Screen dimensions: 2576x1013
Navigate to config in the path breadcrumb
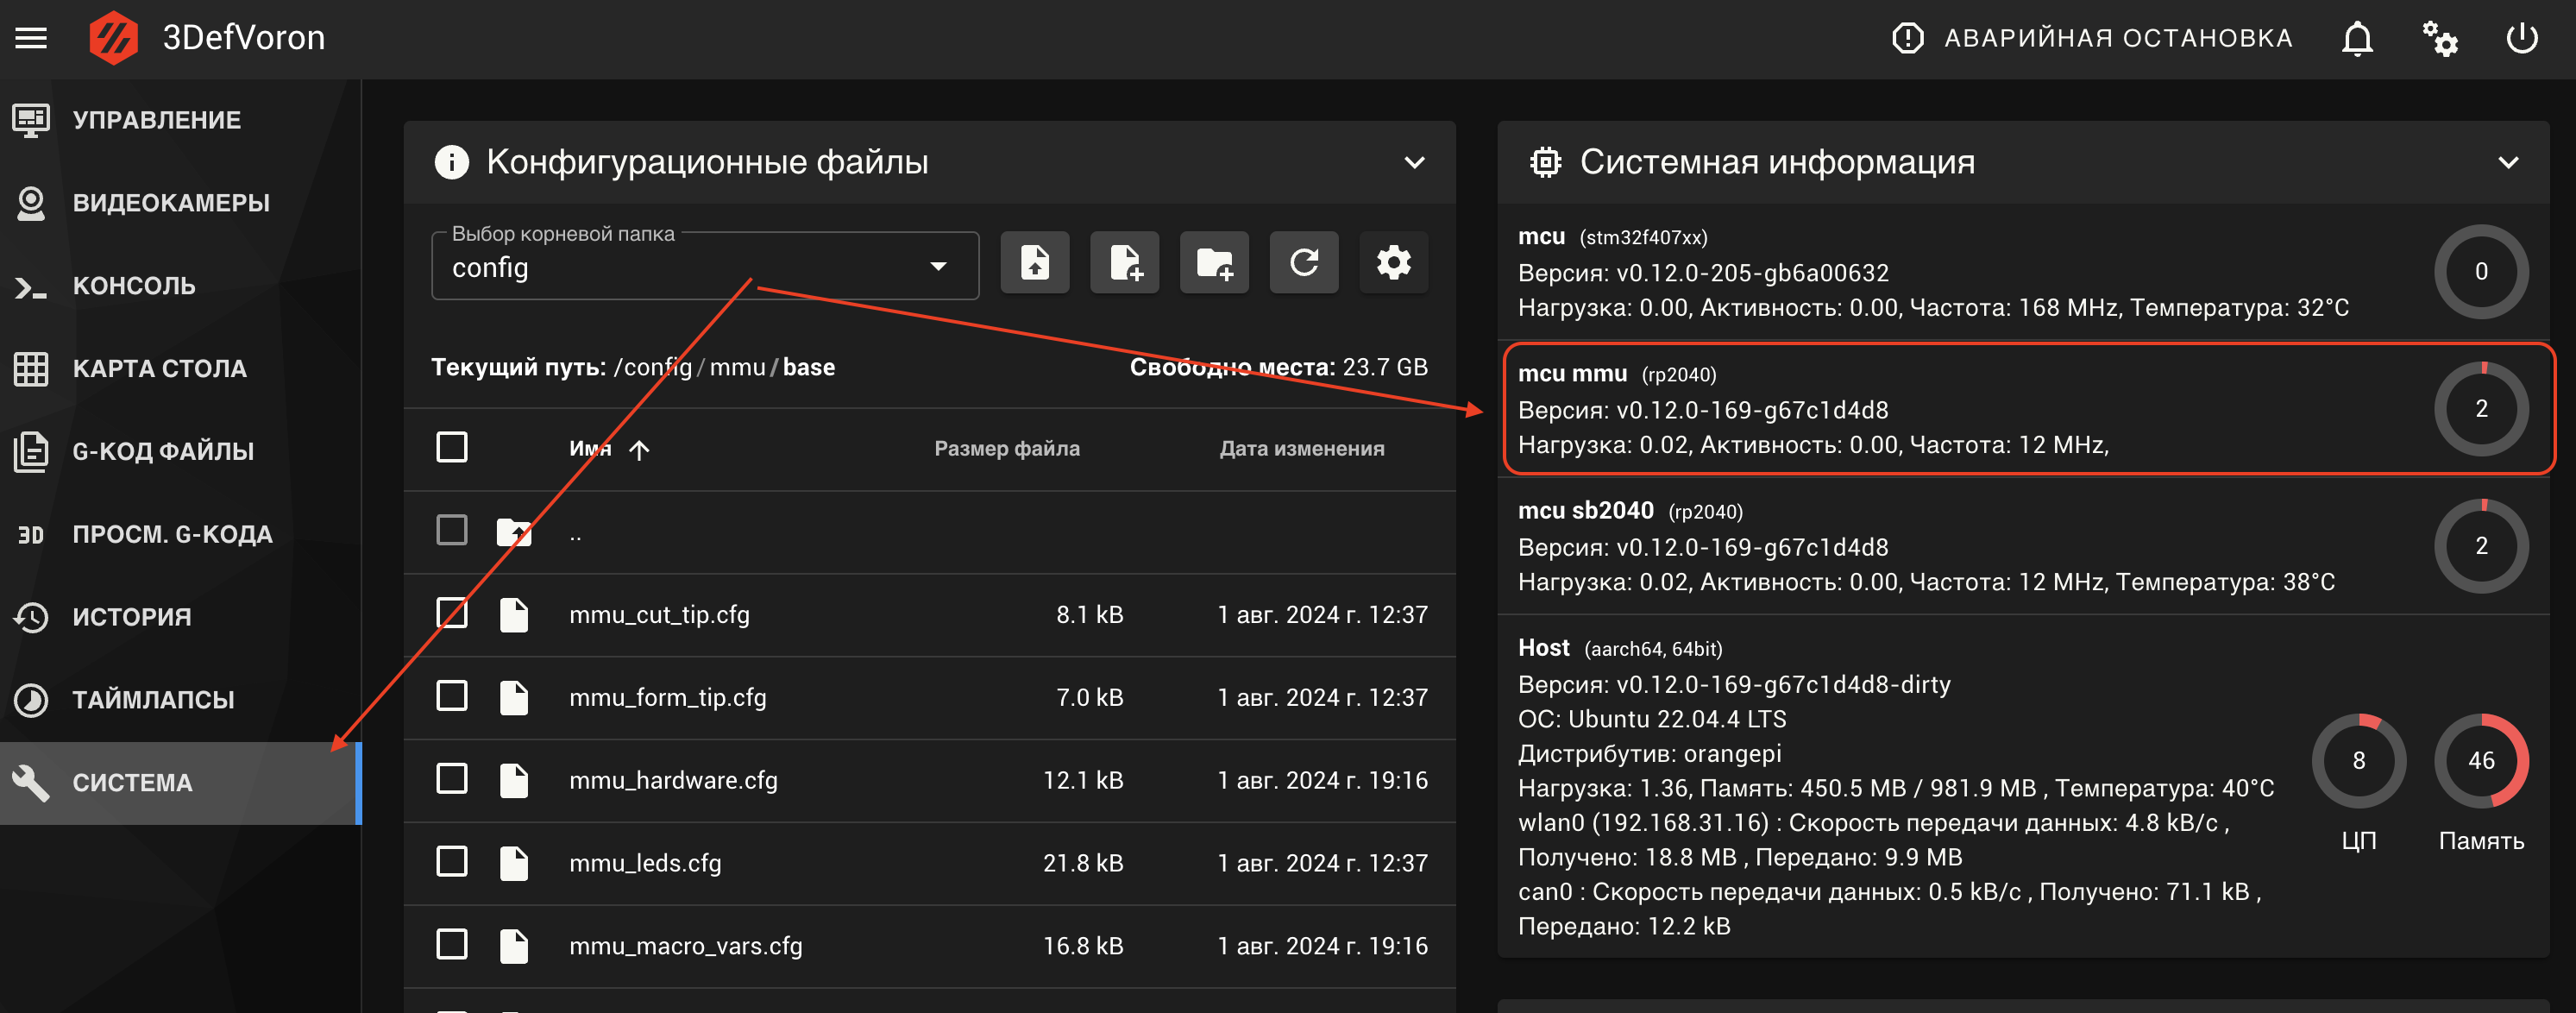(659, 367)
